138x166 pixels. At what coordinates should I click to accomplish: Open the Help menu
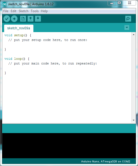pyautogui.click(x=44, y=11)
